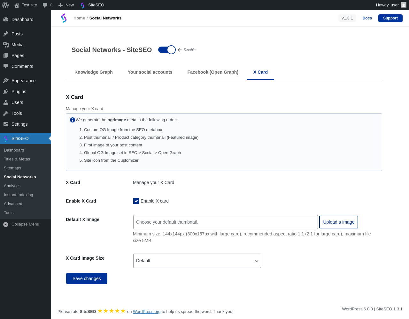Open the Your social accounts tab
The height and width of the screenshot is (319, 409).
click(x=150, y=72)
